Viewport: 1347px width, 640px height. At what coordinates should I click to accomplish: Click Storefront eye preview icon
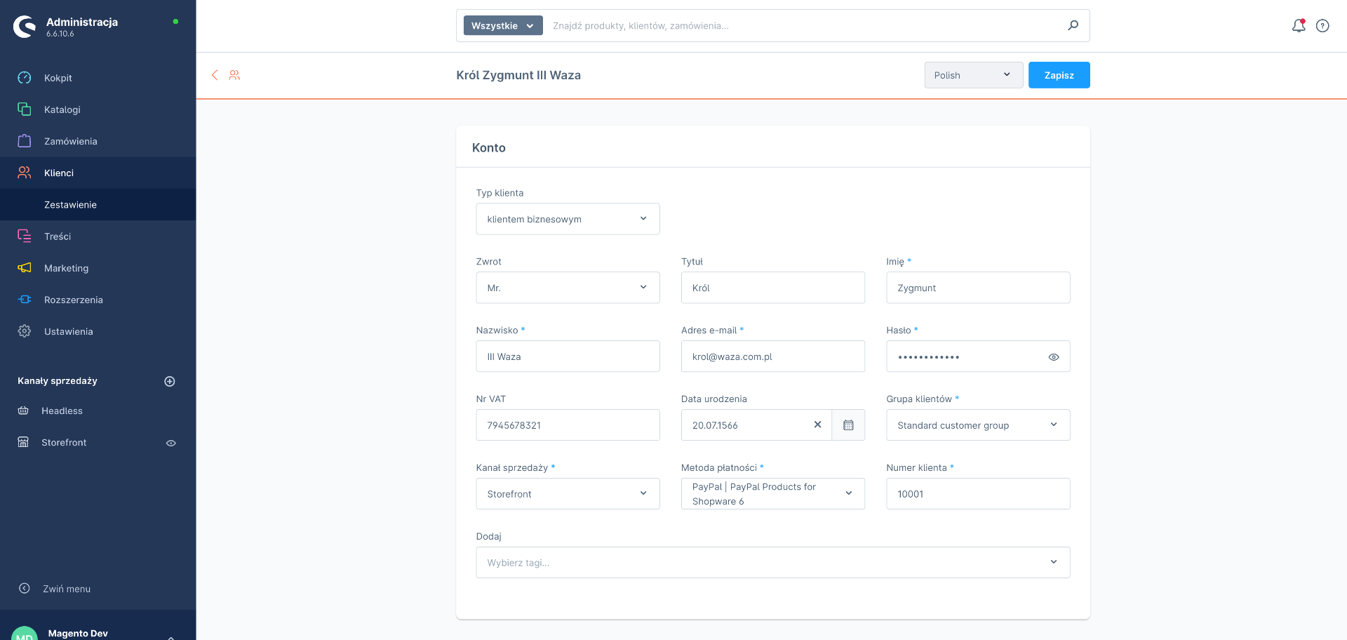pyautogui.click(x=170, y=443)
